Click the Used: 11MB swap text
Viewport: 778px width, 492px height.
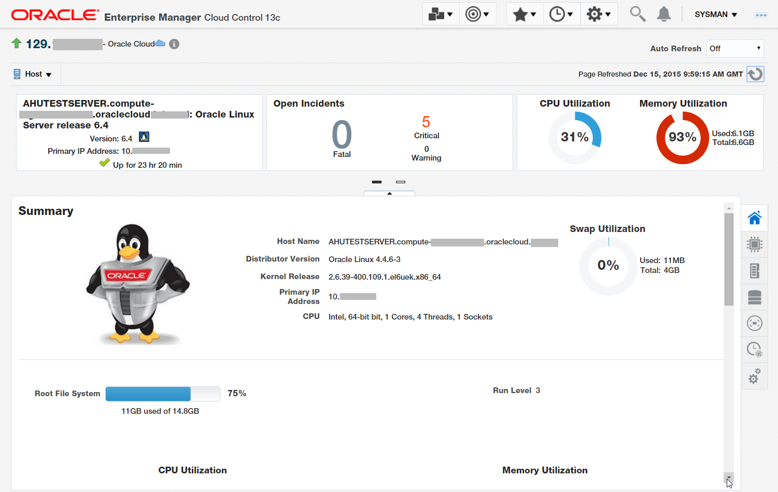tap(662, 261)
